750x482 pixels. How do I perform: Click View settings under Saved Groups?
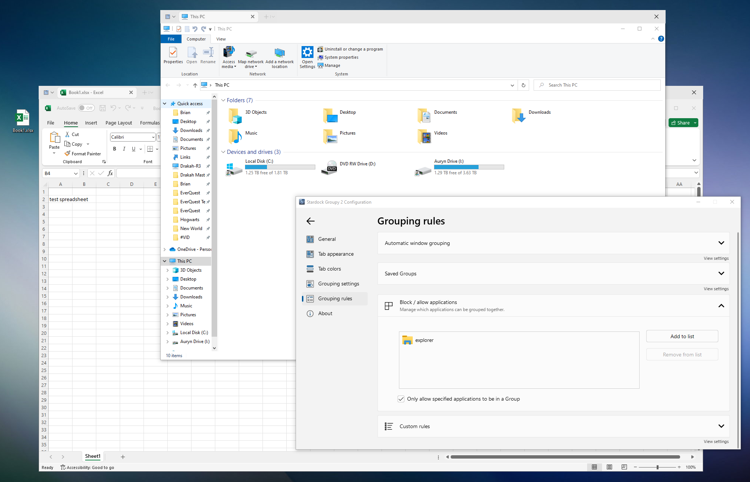[x=716, y=289]
